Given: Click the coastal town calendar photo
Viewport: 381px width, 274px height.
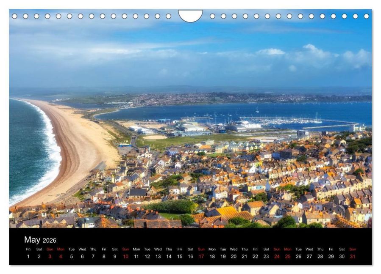Looking at the screenshot, I should pyautogui.click(x=191, y=118).
